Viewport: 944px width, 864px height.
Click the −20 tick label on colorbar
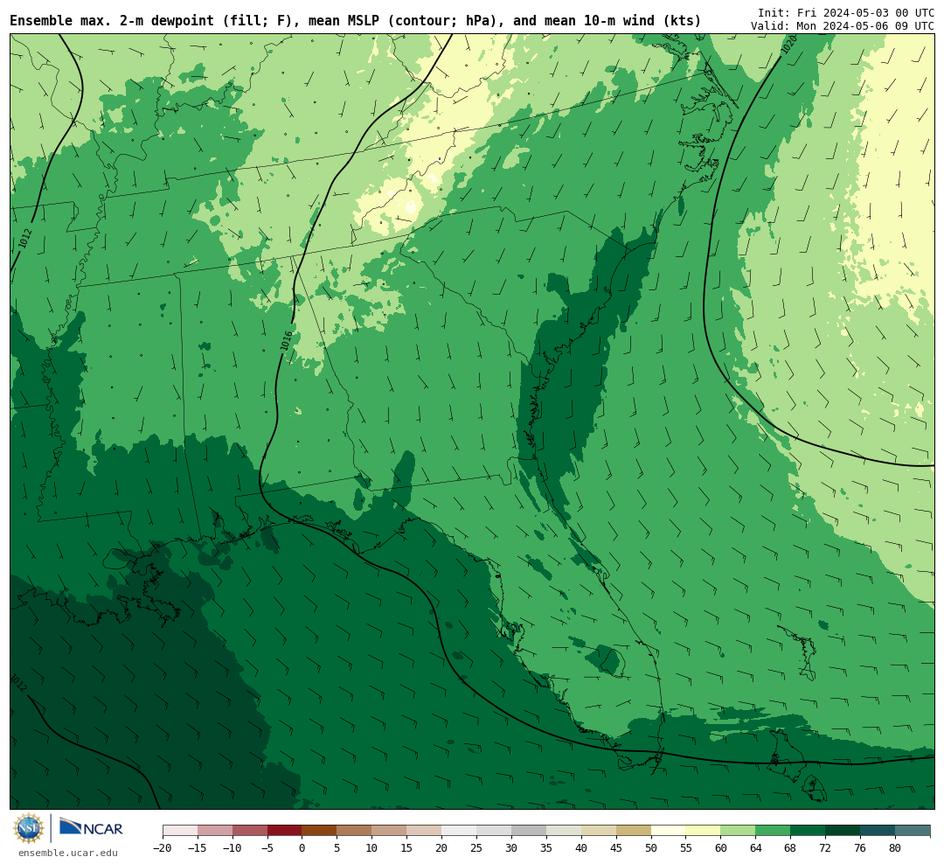[163, 848]
